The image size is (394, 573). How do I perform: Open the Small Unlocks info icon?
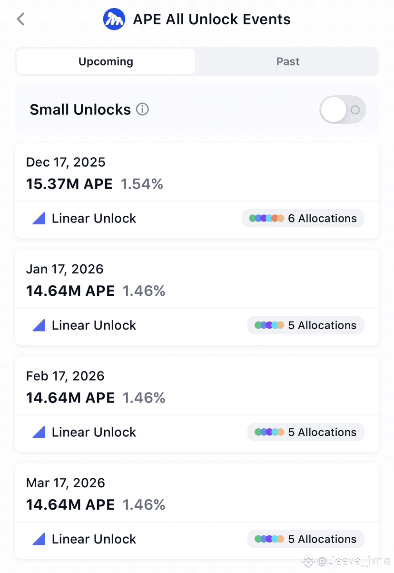142,110
